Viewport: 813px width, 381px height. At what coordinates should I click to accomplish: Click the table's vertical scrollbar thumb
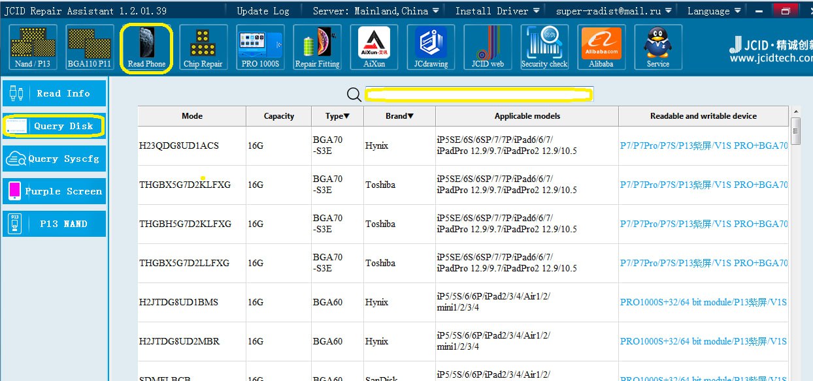795,130
